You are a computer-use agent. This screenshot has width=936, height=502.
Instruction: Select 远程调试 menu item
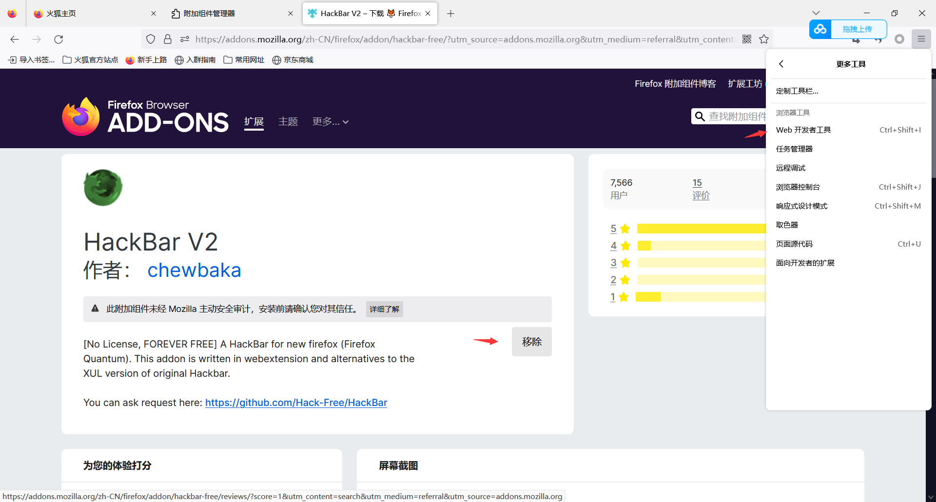[x=848, y=168]
